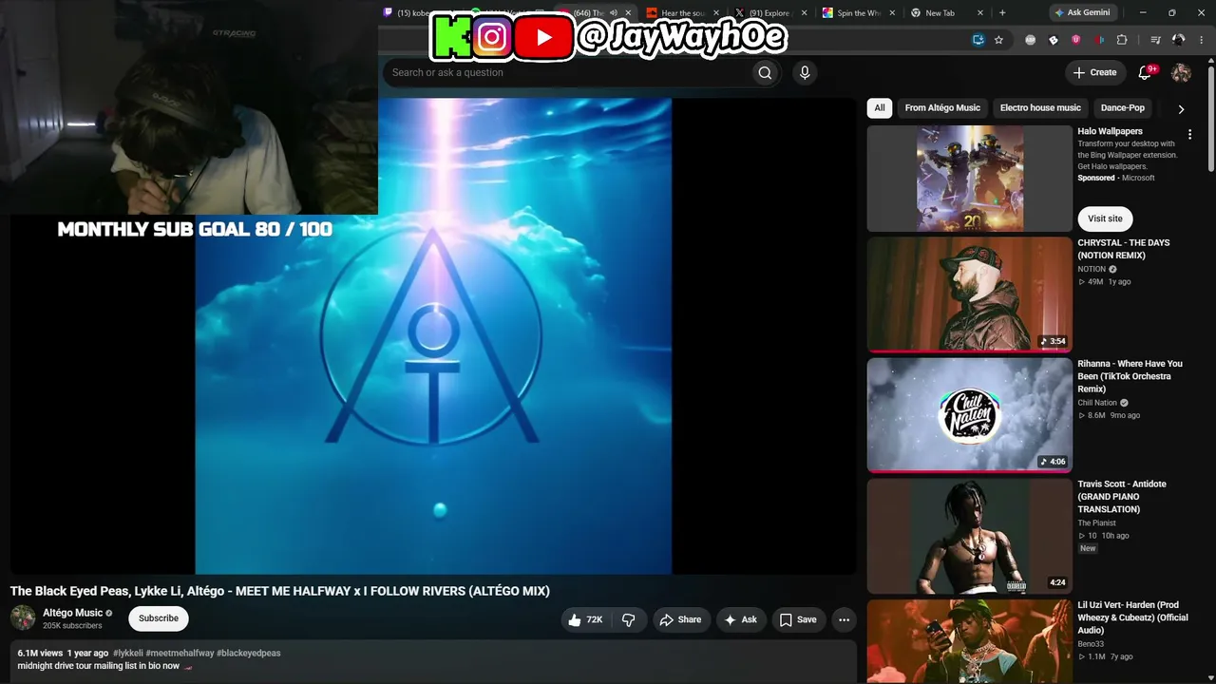
Task: Select the All filter chip
Action: [x=880, y=108]
